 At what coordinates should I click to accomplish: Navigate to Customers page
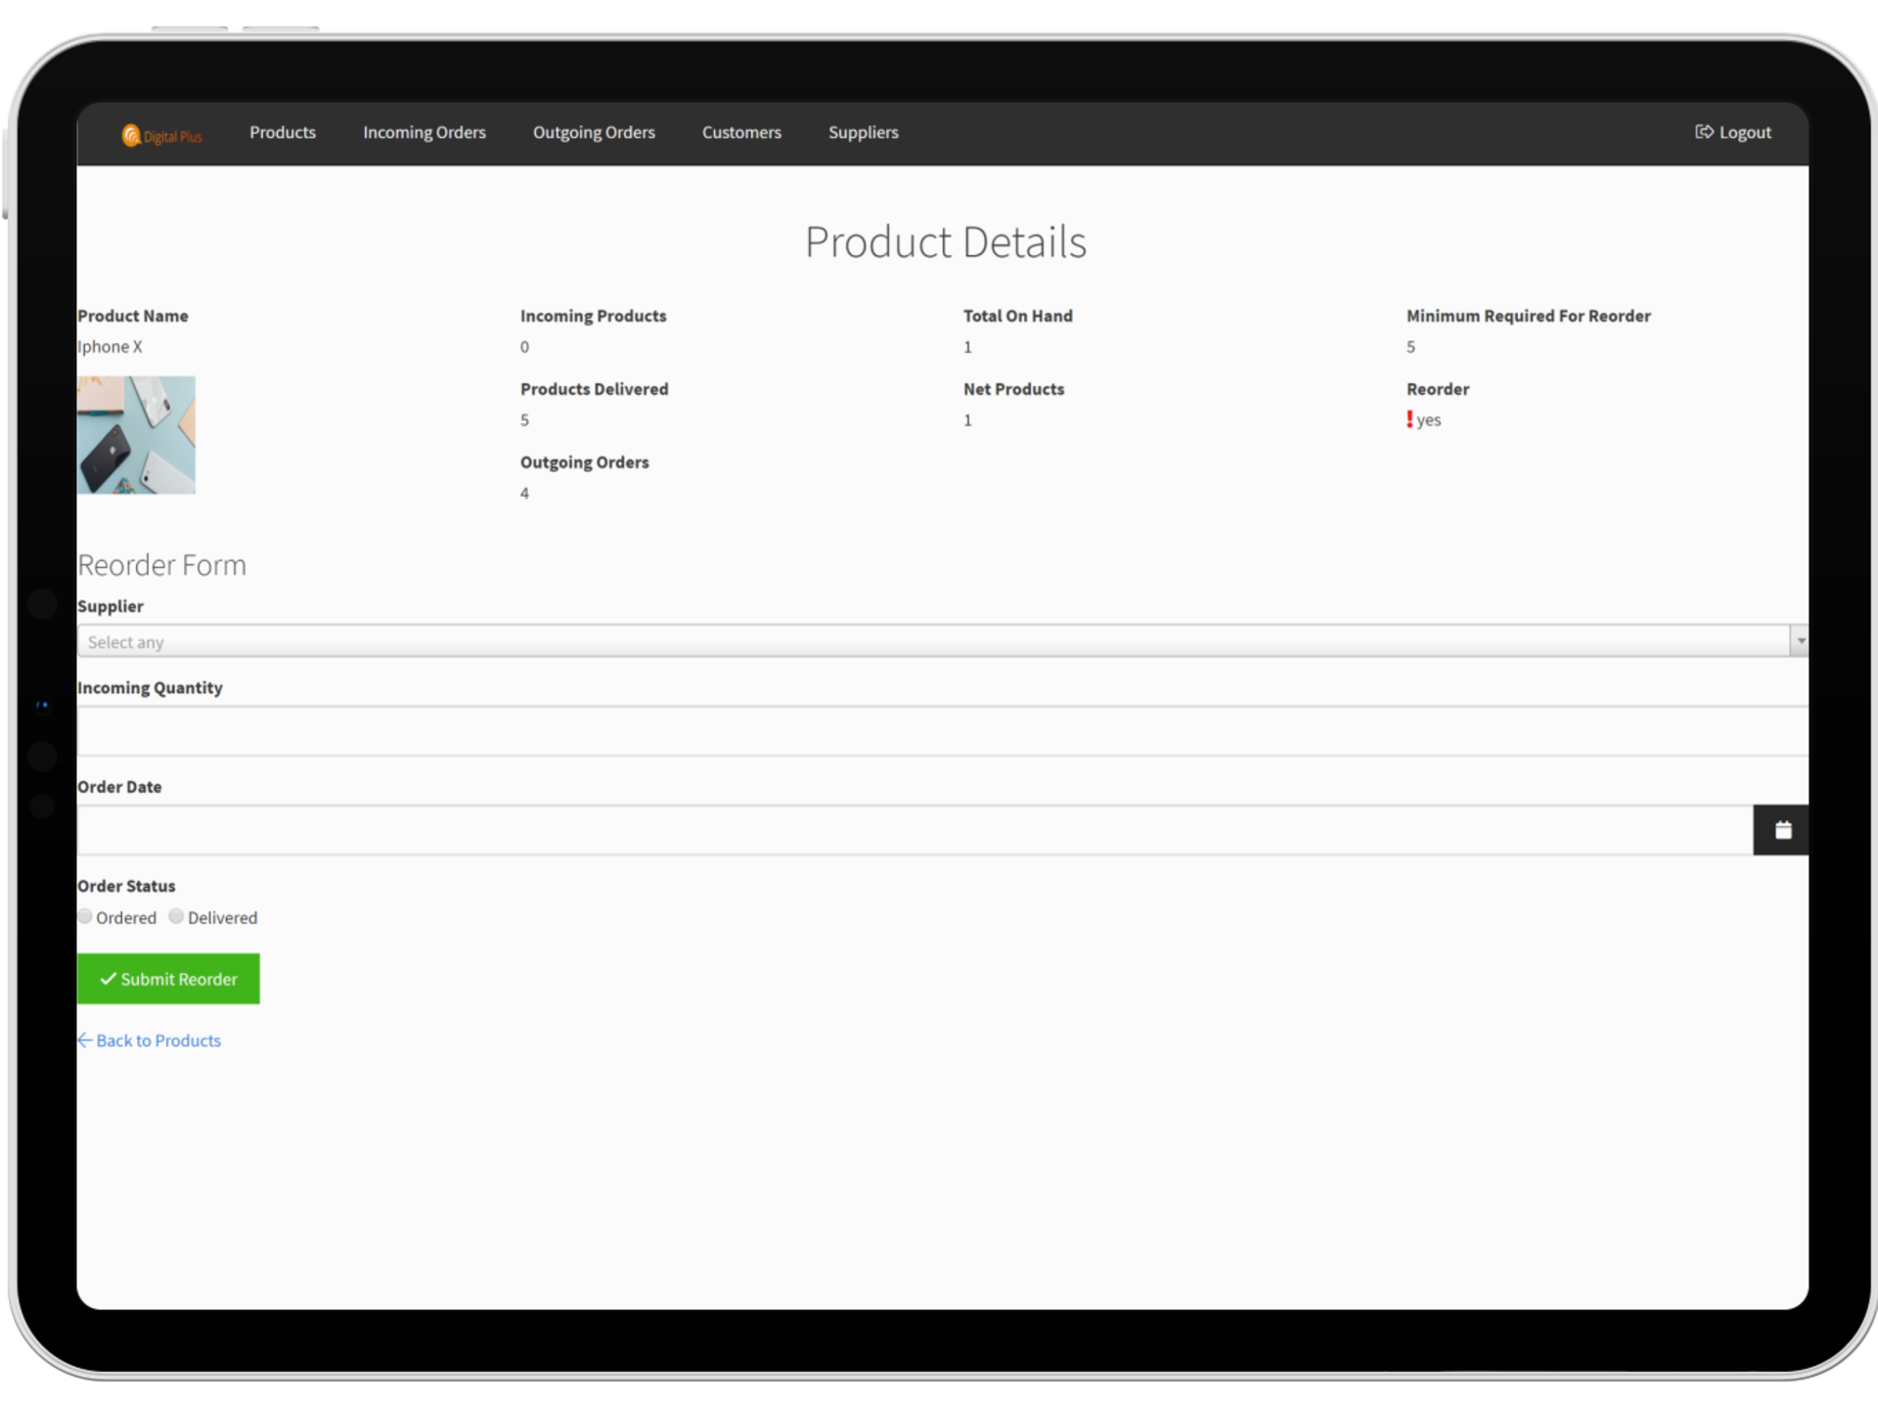[x=741, y=132]
